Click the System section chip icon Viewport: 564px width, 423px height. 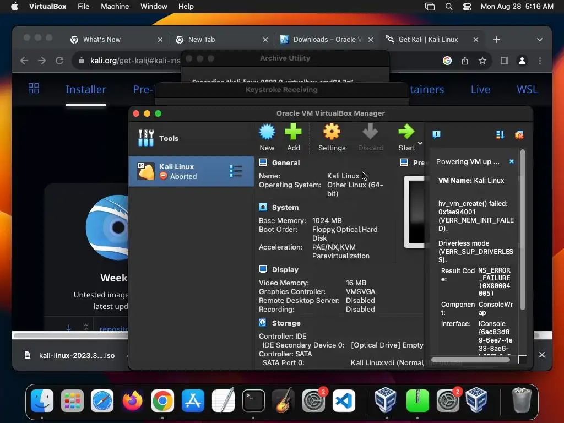tap(263, 207)
